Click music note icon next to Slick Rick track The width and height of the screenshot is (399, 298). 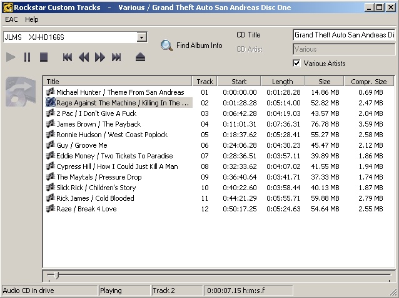(51, 188)
